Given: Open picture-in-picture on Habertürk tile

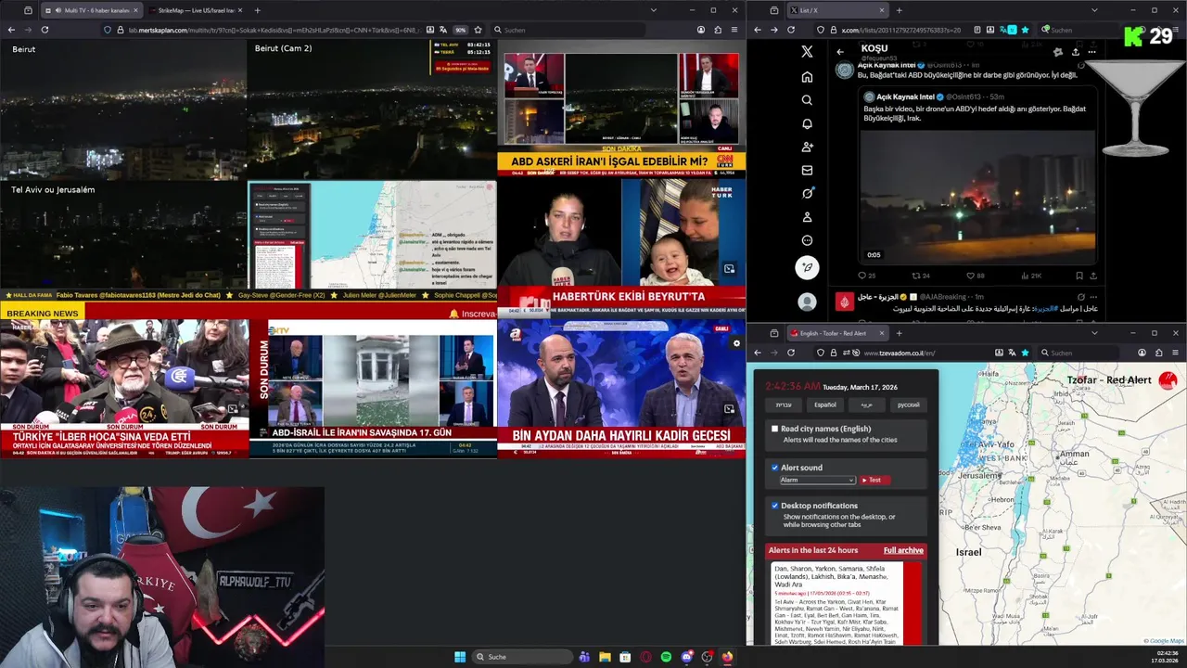Looking at the screenshot, I should coord(729,269).
